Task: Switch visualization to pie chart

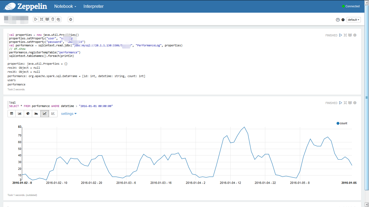Action: tap(28, 113)
